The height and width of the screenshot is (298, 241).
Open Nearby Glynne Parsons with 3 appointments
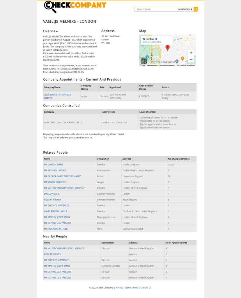[58, 272]
